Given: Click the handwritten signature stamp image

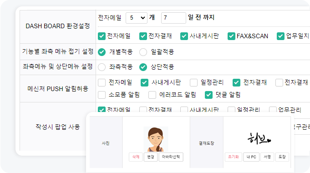Looking at the screenshot, I should coord(259,139).
